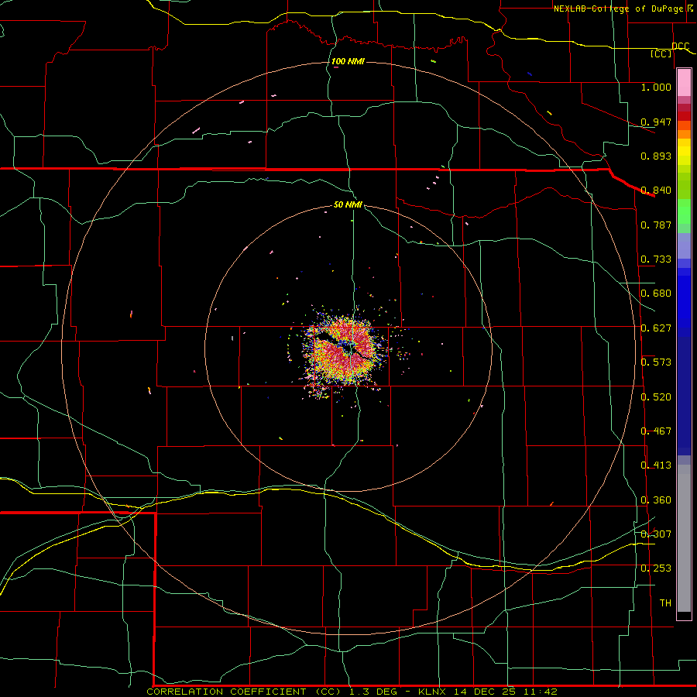The height and width of the screenshot is (697, 697).
Task: Click the 14 DEC 25 11:42 timestamp
Action: (x=506, y=692)
